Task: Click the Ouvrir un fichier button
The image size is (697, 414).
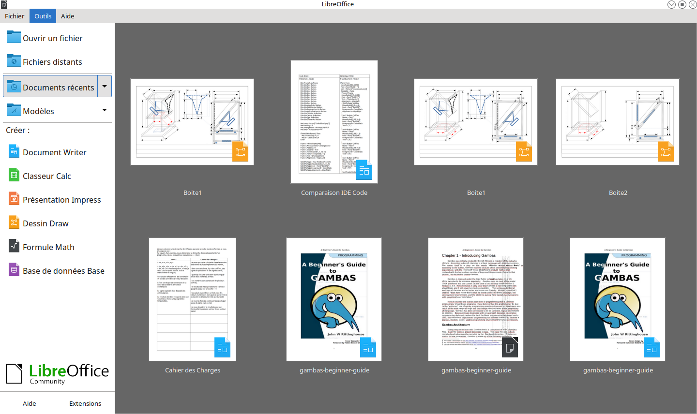Action: click(57, 38)
